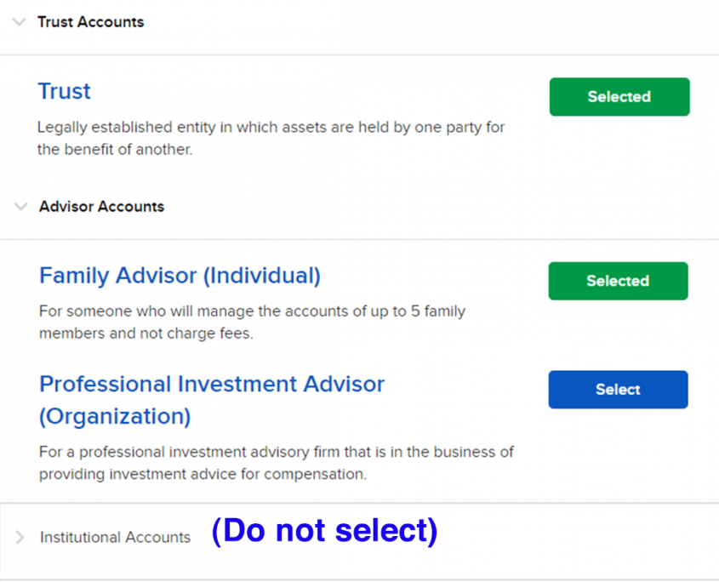
Task: Click the blue '(Do not select)' annotation text
Action: click(x=324, y=531)
